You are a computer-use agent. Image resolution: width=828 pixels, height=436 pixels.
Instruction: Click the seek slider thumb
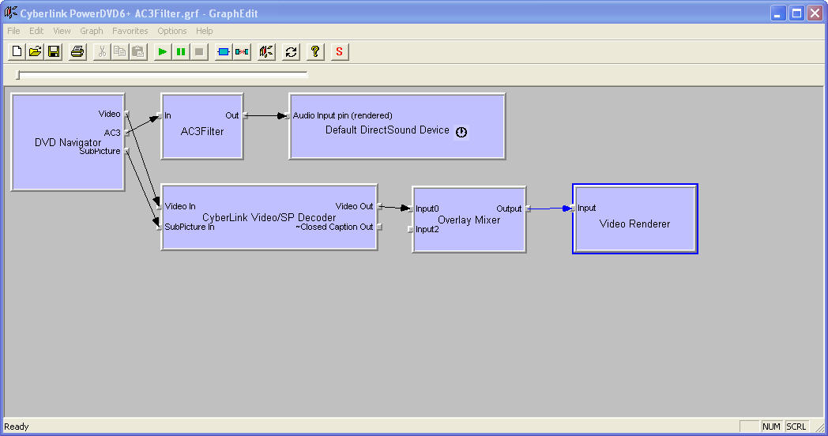pyautogui.click(x=18, y=76)
